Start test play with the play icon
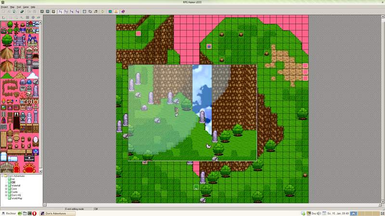Viewport: 385px width, 216px height. 103,12
